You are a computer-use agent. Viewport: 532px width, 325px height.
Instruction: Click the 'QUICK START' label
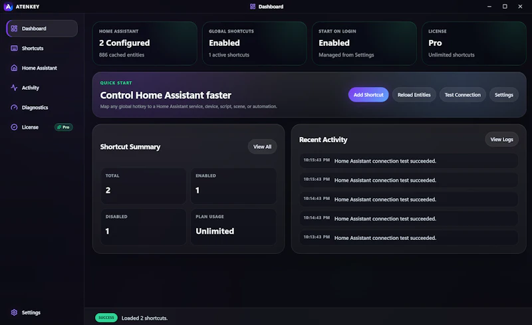[x=116, y=83]
